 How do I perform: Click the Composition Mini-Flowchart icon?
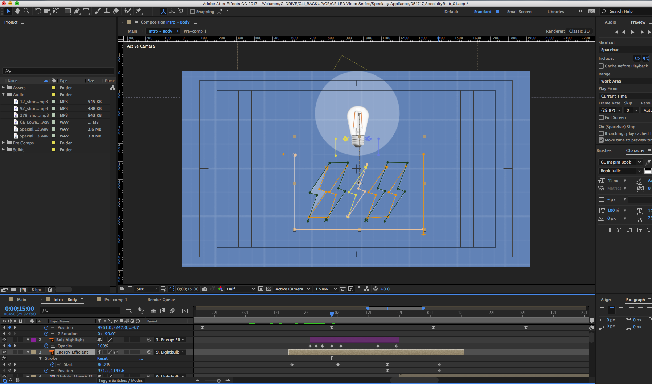(129, 311)
